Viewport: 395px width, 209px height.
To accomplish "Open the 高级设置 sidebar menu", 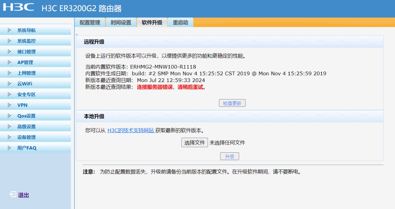I will click(35, 127).
